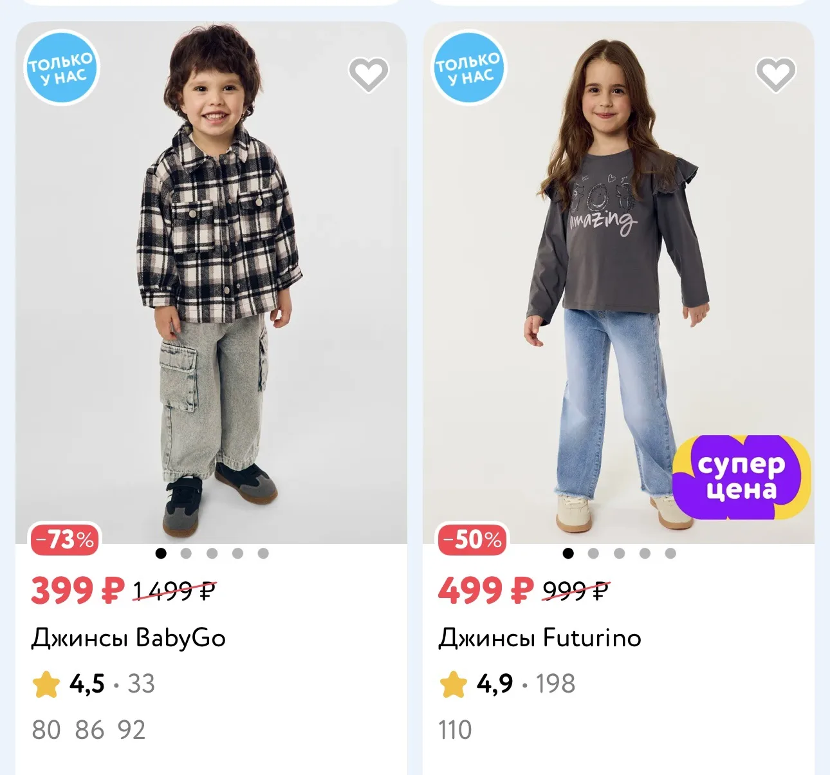
Task: Choose size 92 for BabyGo jeans
Action: point(132,730)
